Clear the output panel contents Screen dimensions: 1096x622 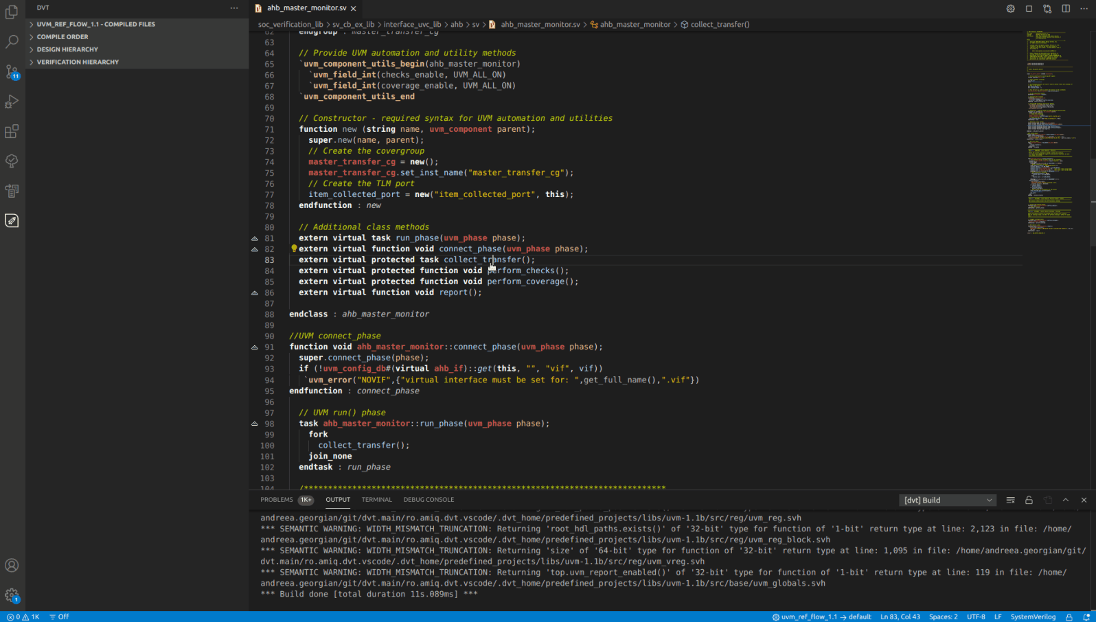(1010, 500)
